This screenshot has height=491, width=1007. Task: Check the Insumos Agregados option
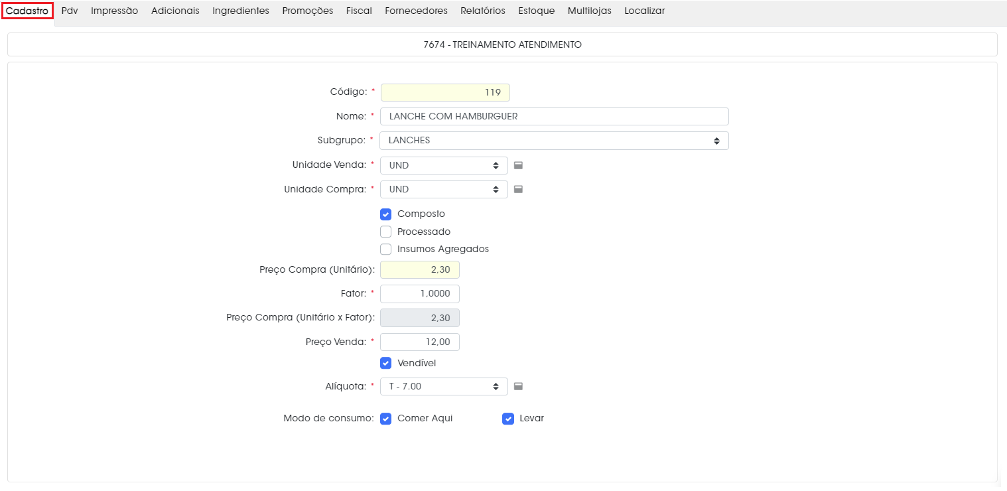385,249
